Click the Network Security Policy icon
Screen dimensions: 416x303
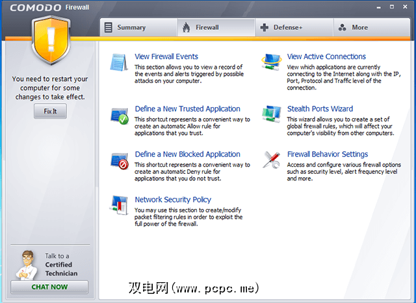pyautogui.click(x=119, y=205)
